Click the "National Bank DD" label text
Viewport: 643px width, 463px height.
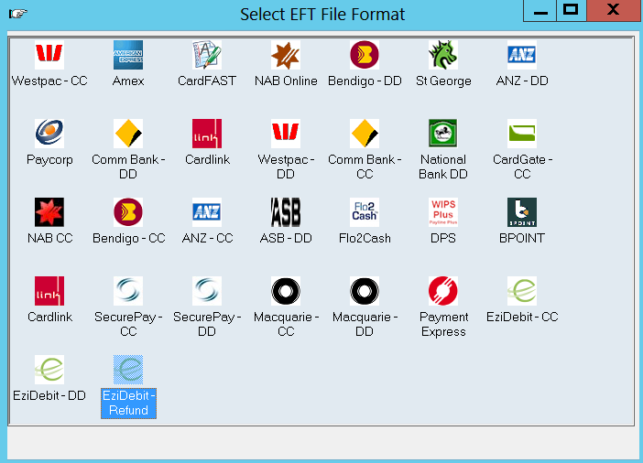(443, 167)
